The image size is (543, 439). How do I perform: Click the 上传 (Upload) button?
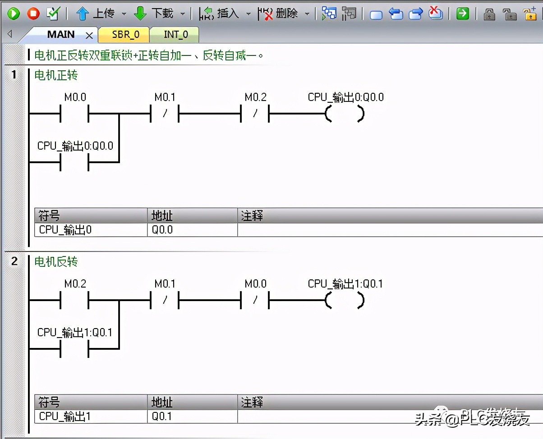95,14
